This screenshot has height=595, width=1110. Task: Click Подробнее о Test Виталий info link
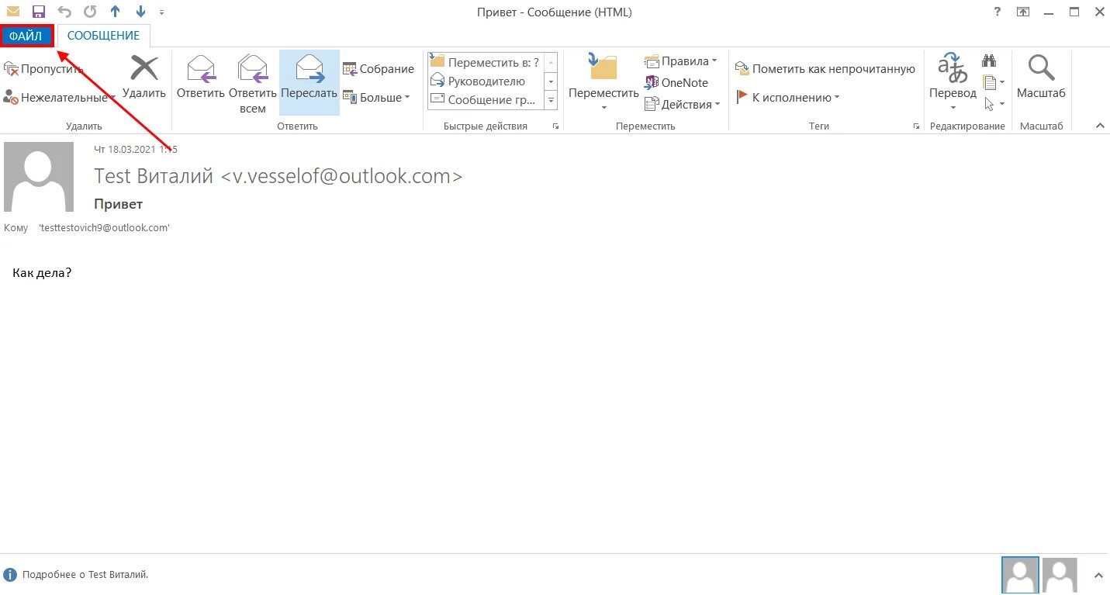[x=85, y=575]
